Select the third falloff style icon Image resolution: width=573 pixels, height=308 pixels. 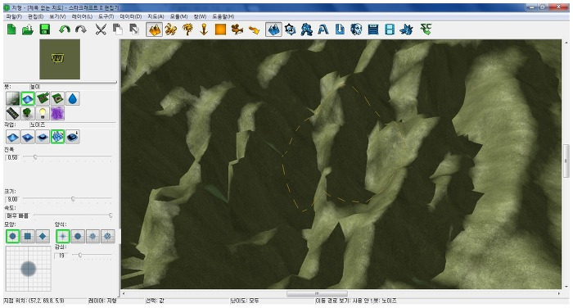tap(92, 236)
